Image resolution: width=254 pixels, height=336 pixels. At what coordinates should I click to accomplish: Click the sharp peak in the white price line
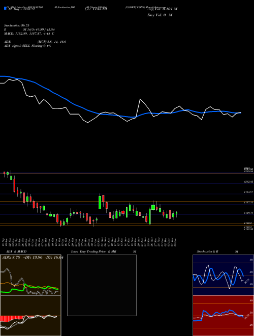pyautogui.click(x=140, y=99)
